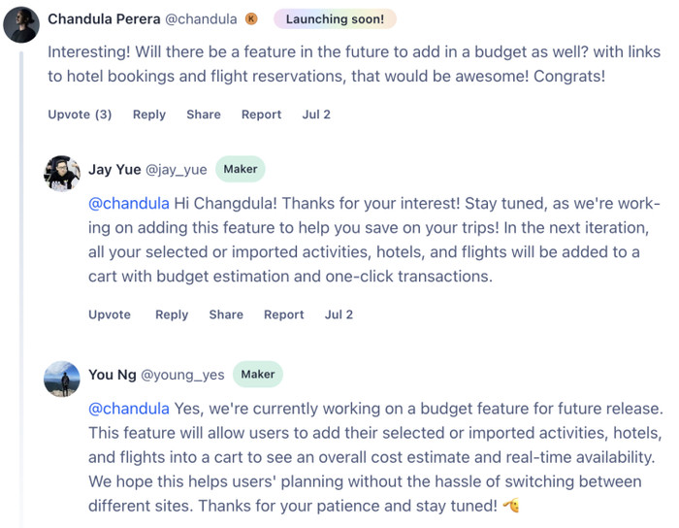Reply to Chandula Perera's comment

click(x=149, y=115)
